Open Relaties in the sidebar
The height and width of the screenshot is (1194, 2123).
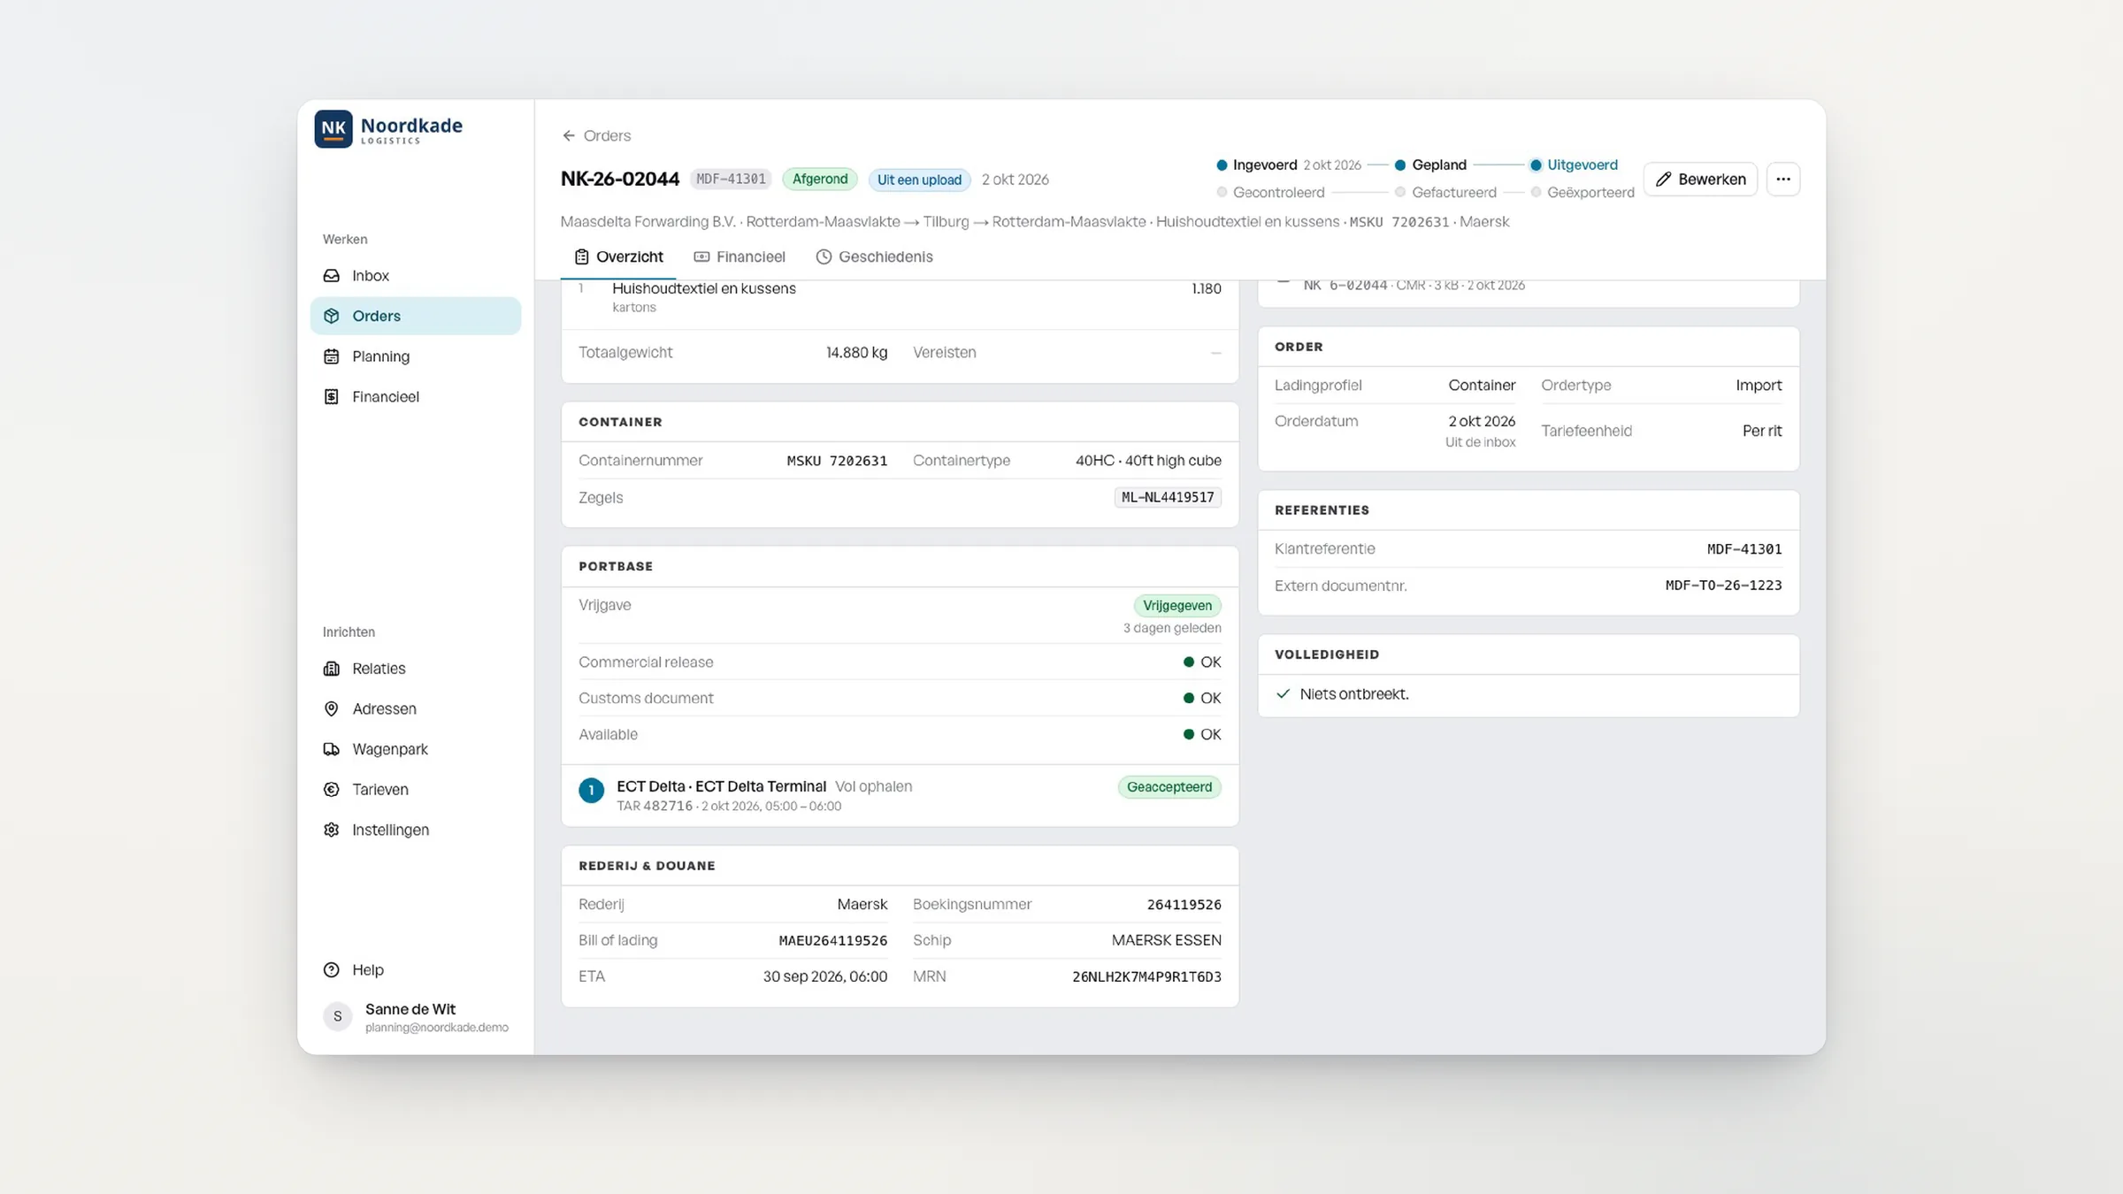point(416,669)
